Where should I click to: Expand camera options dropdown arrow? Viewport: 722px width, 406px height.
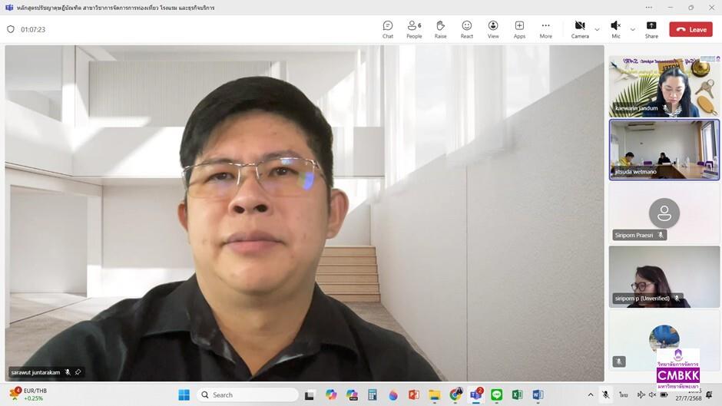click(x=598, y=29)
